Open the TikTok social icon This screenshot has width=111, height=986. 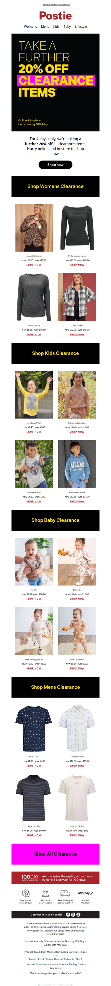point(78,915)
